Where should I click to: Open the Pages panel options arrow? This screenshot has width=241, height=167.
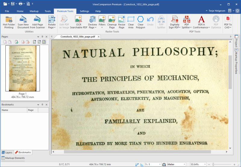[38, 37]
